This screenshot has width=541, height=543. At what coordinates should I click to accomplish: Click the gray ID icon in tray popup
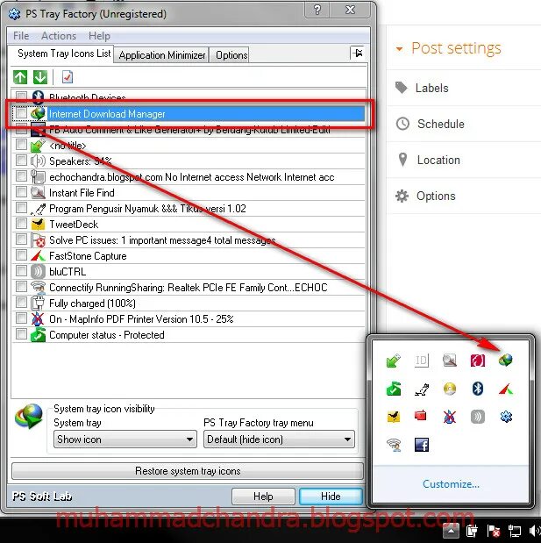(422, 361)
